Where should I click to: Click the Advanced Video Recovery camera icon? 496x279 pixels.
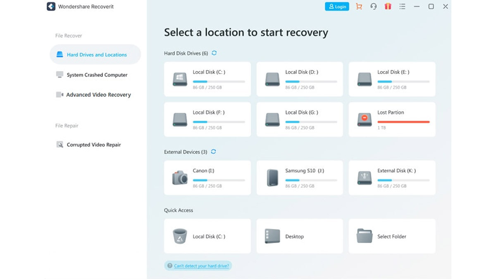click(x=60, y=95)
